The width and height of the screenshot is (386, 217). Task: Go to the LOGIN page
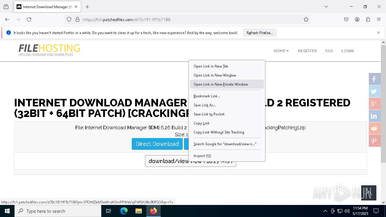pyautogui.click(x=347, y=51)
